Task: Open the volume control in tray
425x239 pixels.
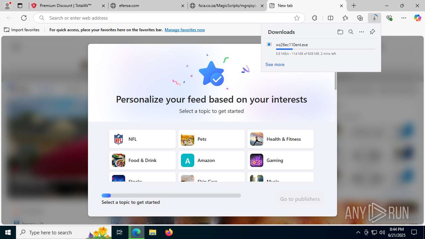Action: pyautogui.click(x=382, y=232)
